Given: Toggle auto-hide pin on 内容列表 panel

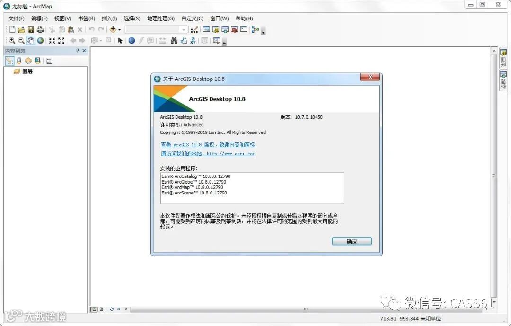Looking at the screenshot, I should point(78,51).
